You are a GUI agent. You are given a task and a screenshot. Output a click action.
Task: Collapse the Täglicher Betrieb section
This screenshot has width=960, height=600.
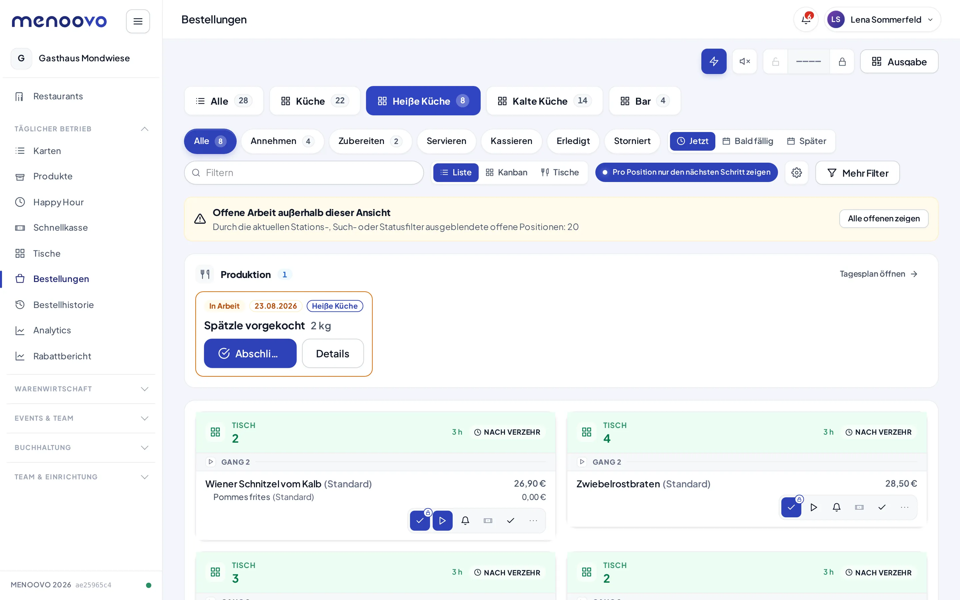click(x=81, y=129)
